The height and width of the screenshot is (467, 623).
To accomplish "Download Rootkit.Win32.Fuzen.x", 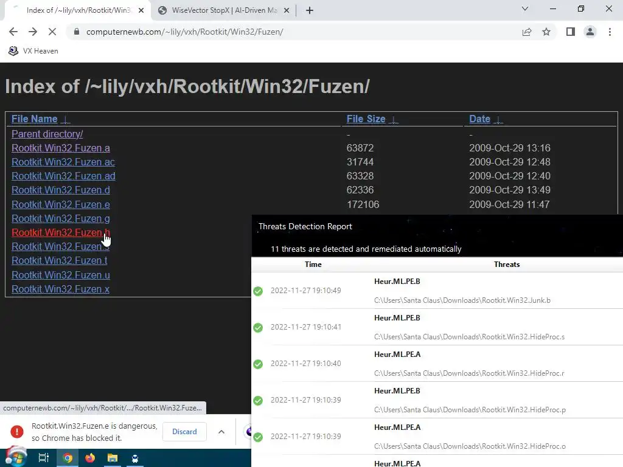I will [60, 289].
